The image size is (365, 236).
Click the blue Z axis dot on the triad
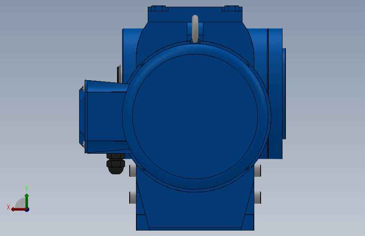point(27,210)
